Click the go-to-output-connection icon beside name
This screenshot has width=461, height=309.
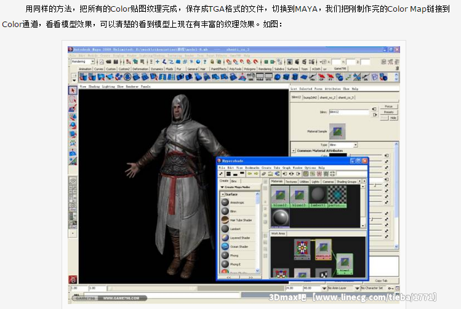[375, 114]
